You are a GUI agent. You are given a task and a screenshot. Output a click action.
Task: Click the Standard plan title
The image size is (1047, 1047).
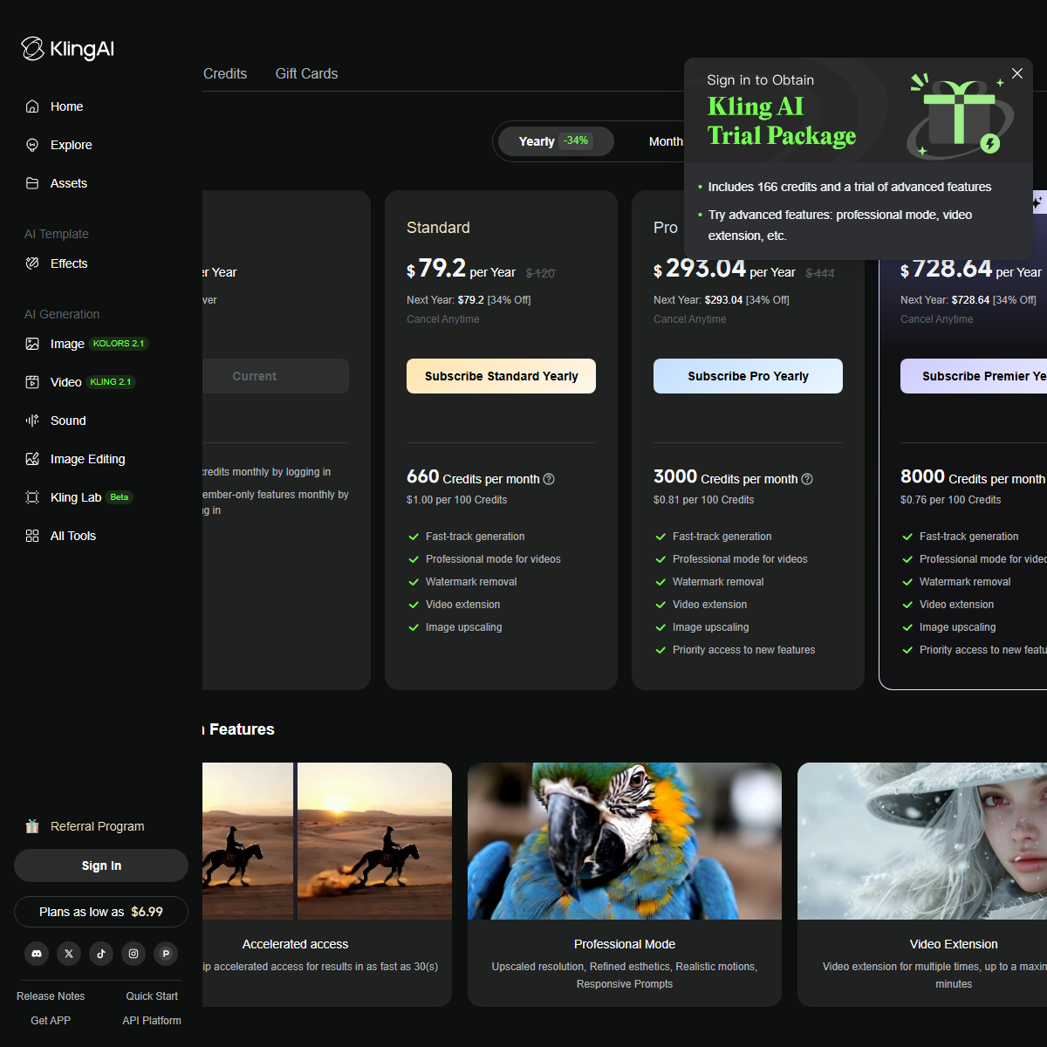[438, 228]
